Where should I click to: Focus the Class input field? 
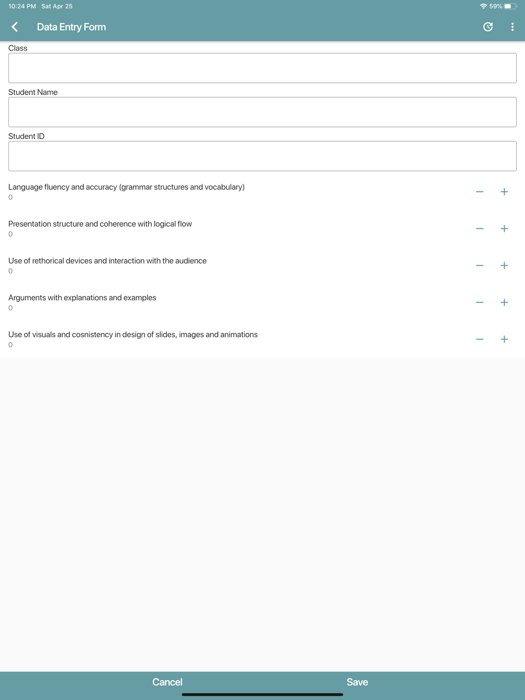coord(262,68)
